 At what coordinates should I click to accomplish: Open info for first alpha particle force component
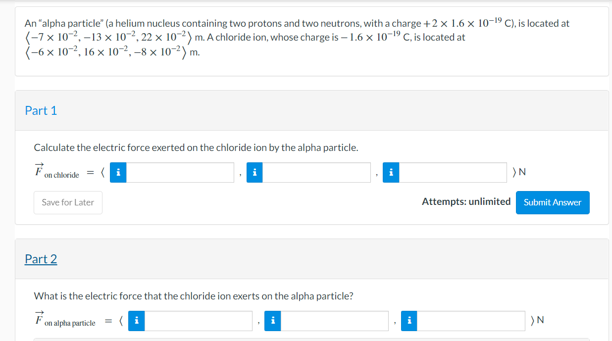pyautogui.click(x=136, y=321)
